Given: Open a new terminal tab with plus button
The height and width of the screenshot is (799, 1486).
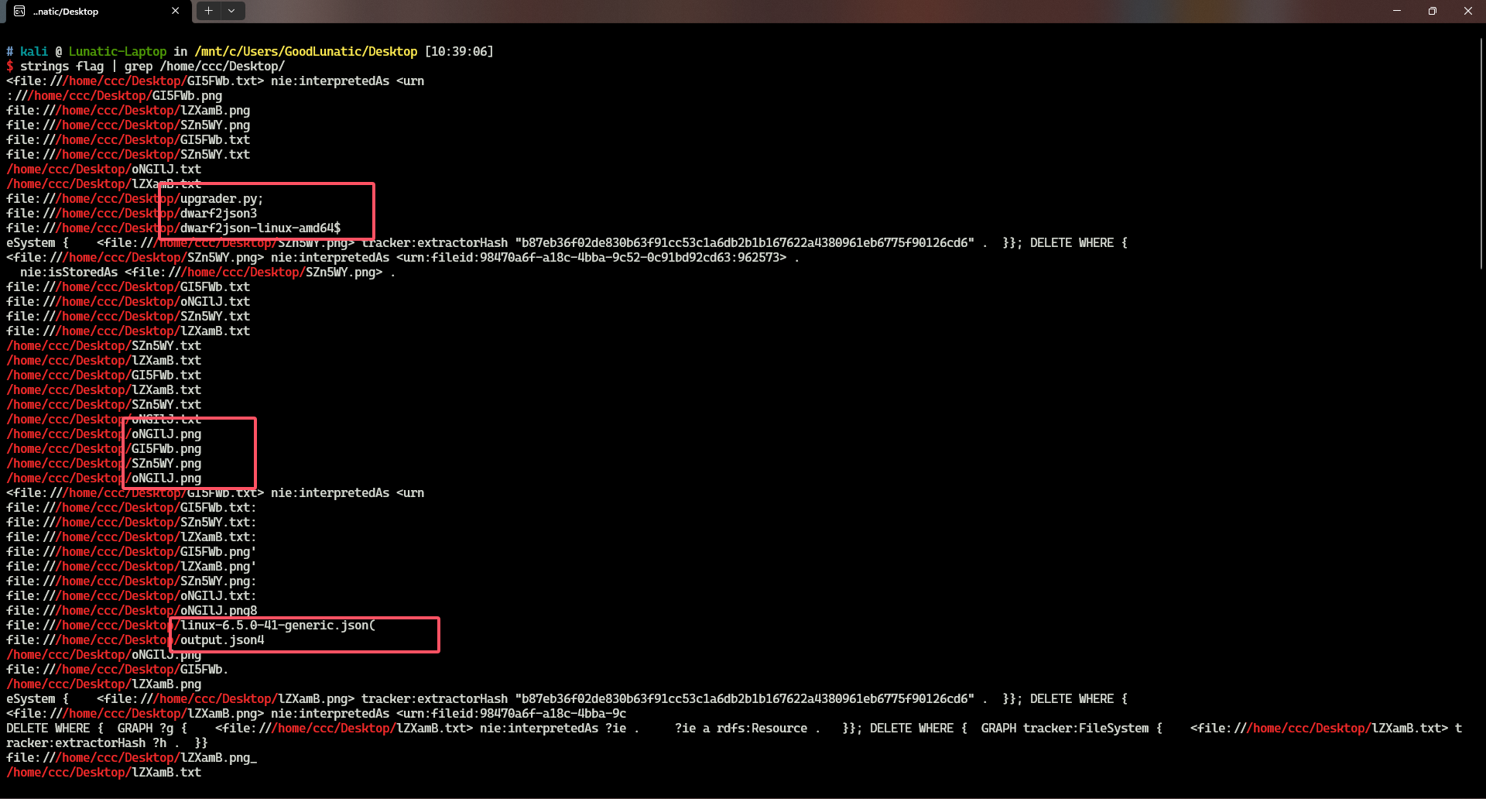Looking at the screenshot, I should pos(208,11).
